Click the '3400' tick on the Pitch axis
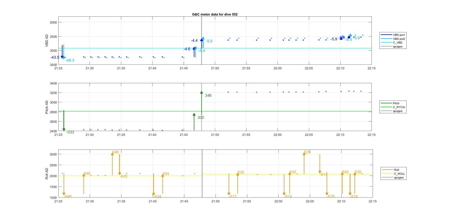449x222 pixels. [53, 83]
